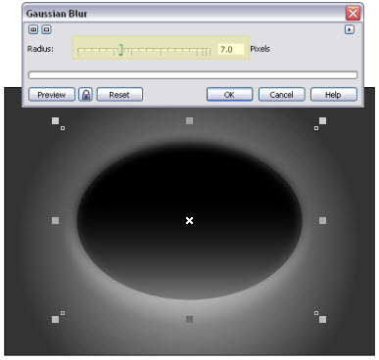Click the Radius slider handle
Viewport: 379px width, 360px height.
tap(120, 50)
